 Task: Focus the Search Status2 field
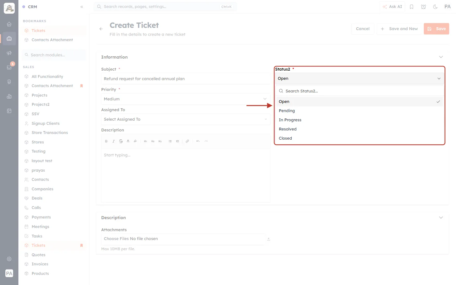click(x=359, y=91)
